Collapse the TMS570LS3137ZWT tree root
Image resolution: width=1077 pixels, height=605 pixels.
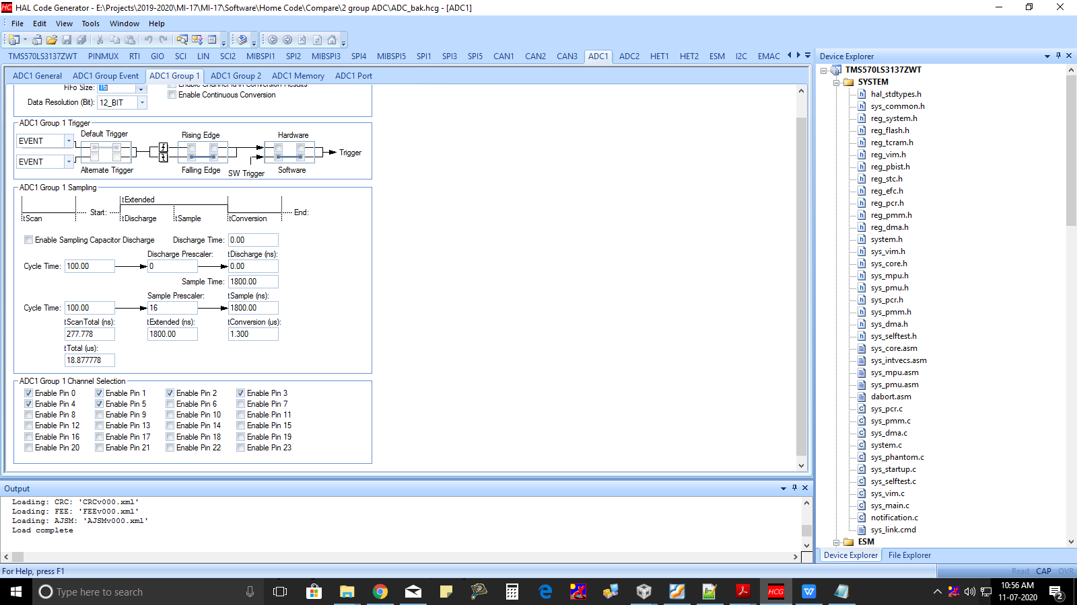(x=823, y=70)
